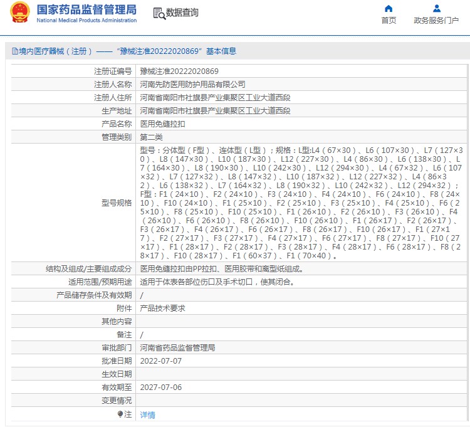This screenshot has height=427, width=470.
Task: Click the 审批部门 row label
Action: point(117,348)
